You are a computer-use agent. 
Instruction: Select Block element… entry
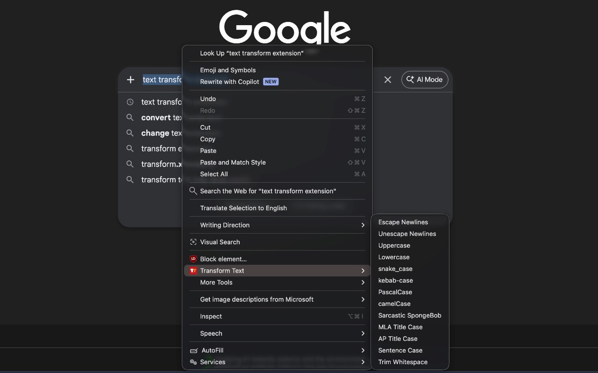(x=277, y=259)
